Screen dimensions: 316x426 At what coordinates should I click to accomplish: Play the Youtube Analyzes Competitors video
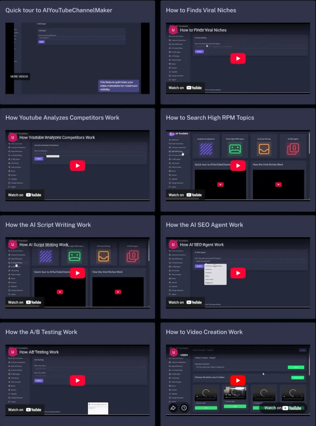pos(77,166)
